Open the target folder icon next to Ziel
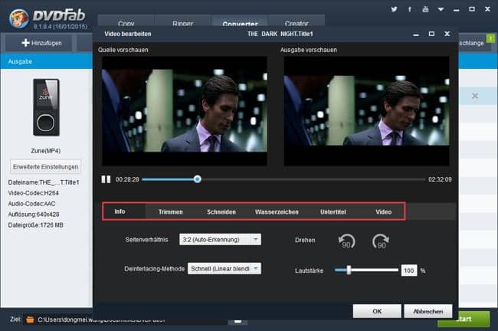 coord(30,320)
